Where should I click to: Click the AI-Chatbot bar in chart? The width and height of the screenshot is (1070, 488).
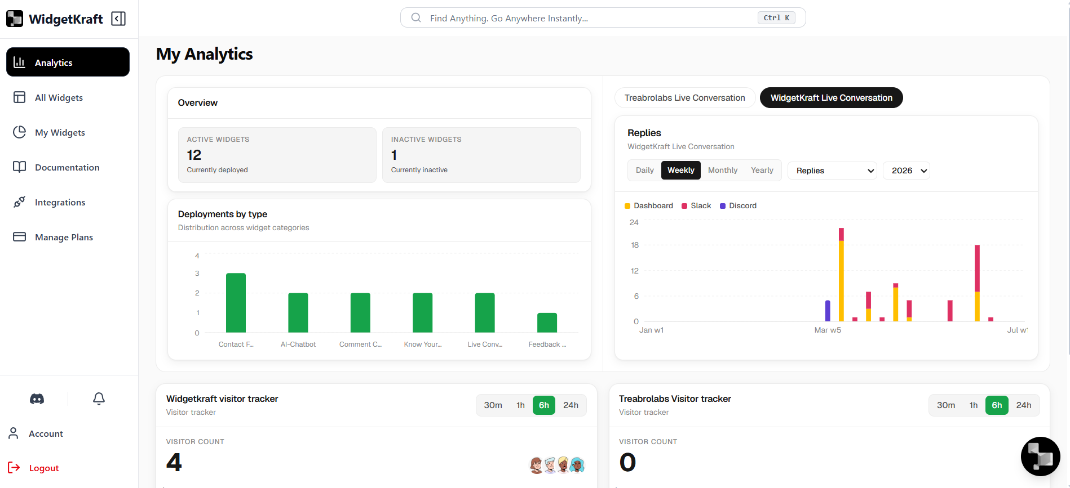tap(298, 313)
